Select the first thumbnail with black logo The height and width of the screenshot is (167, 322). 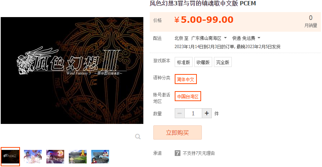[10, 157]
